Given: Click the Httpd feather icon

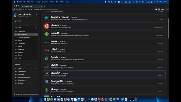Looking at the screenshot, I should tap(47, 50).
